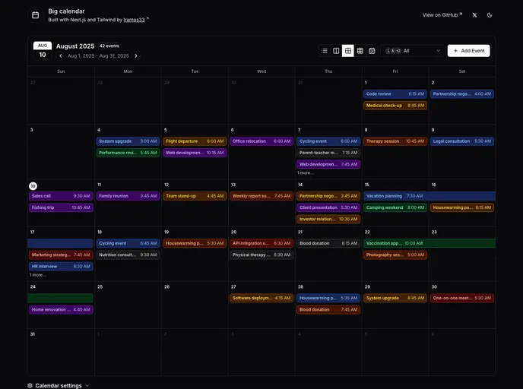Open Blood donation event on Aug 21
This screenshot has width=523, height=389.
pos(328,243)
